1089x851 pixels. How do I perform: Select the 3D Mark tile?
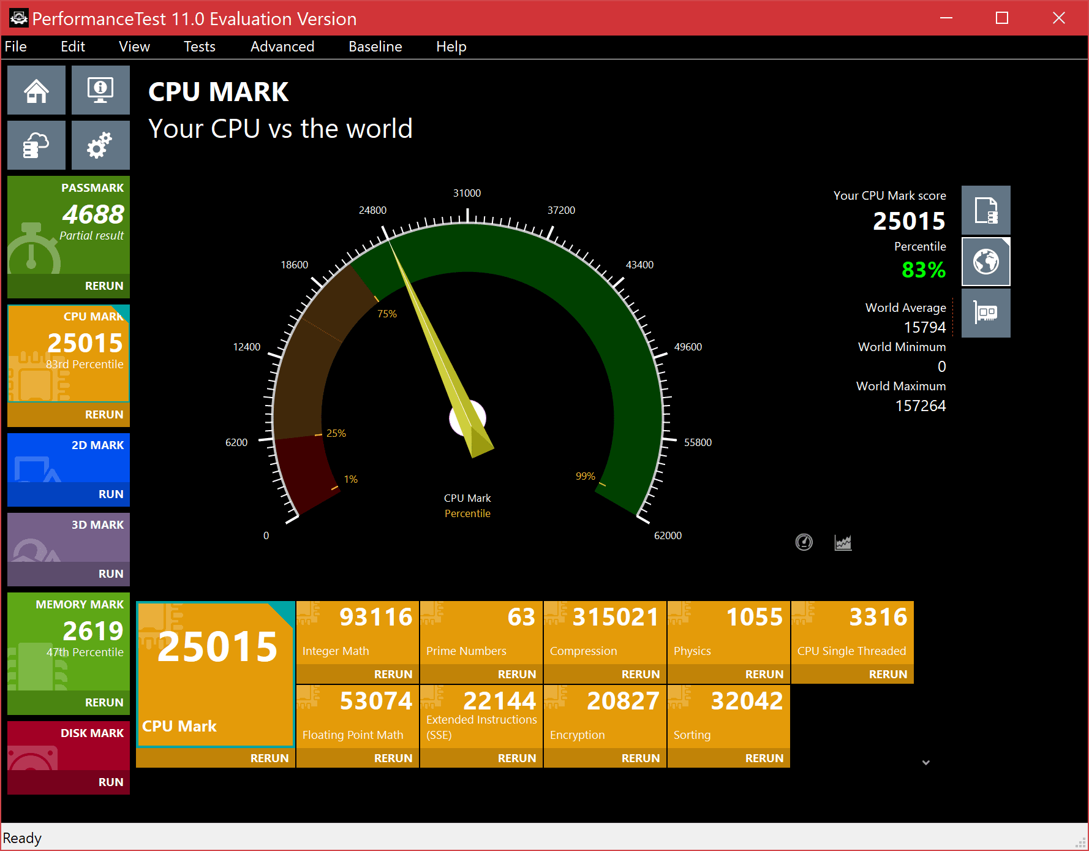click(69, 537)
